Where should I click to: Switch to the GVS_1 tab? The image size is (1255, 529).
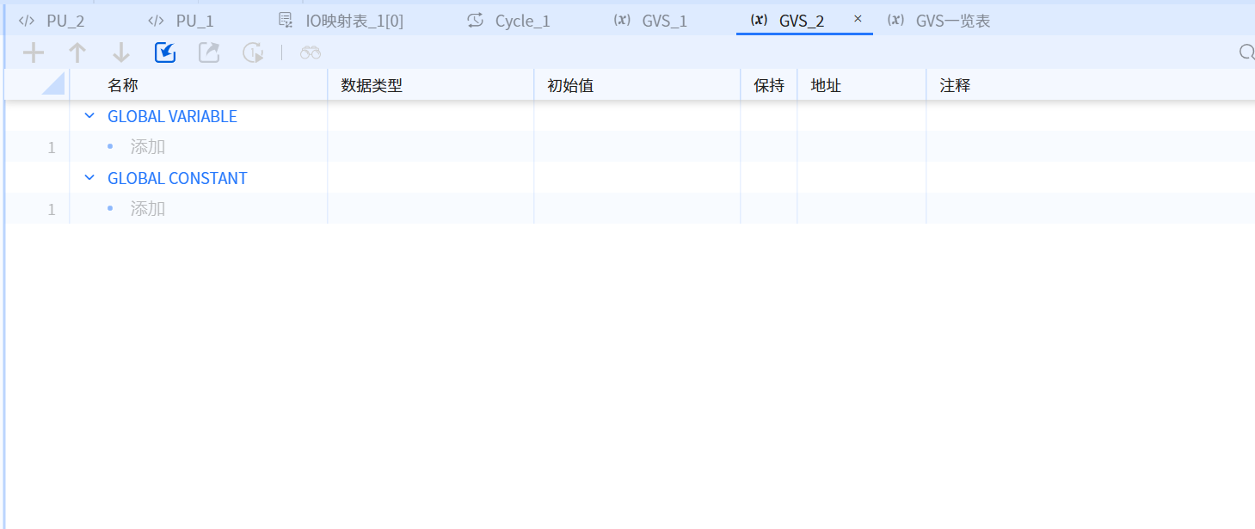pos(652,21)
